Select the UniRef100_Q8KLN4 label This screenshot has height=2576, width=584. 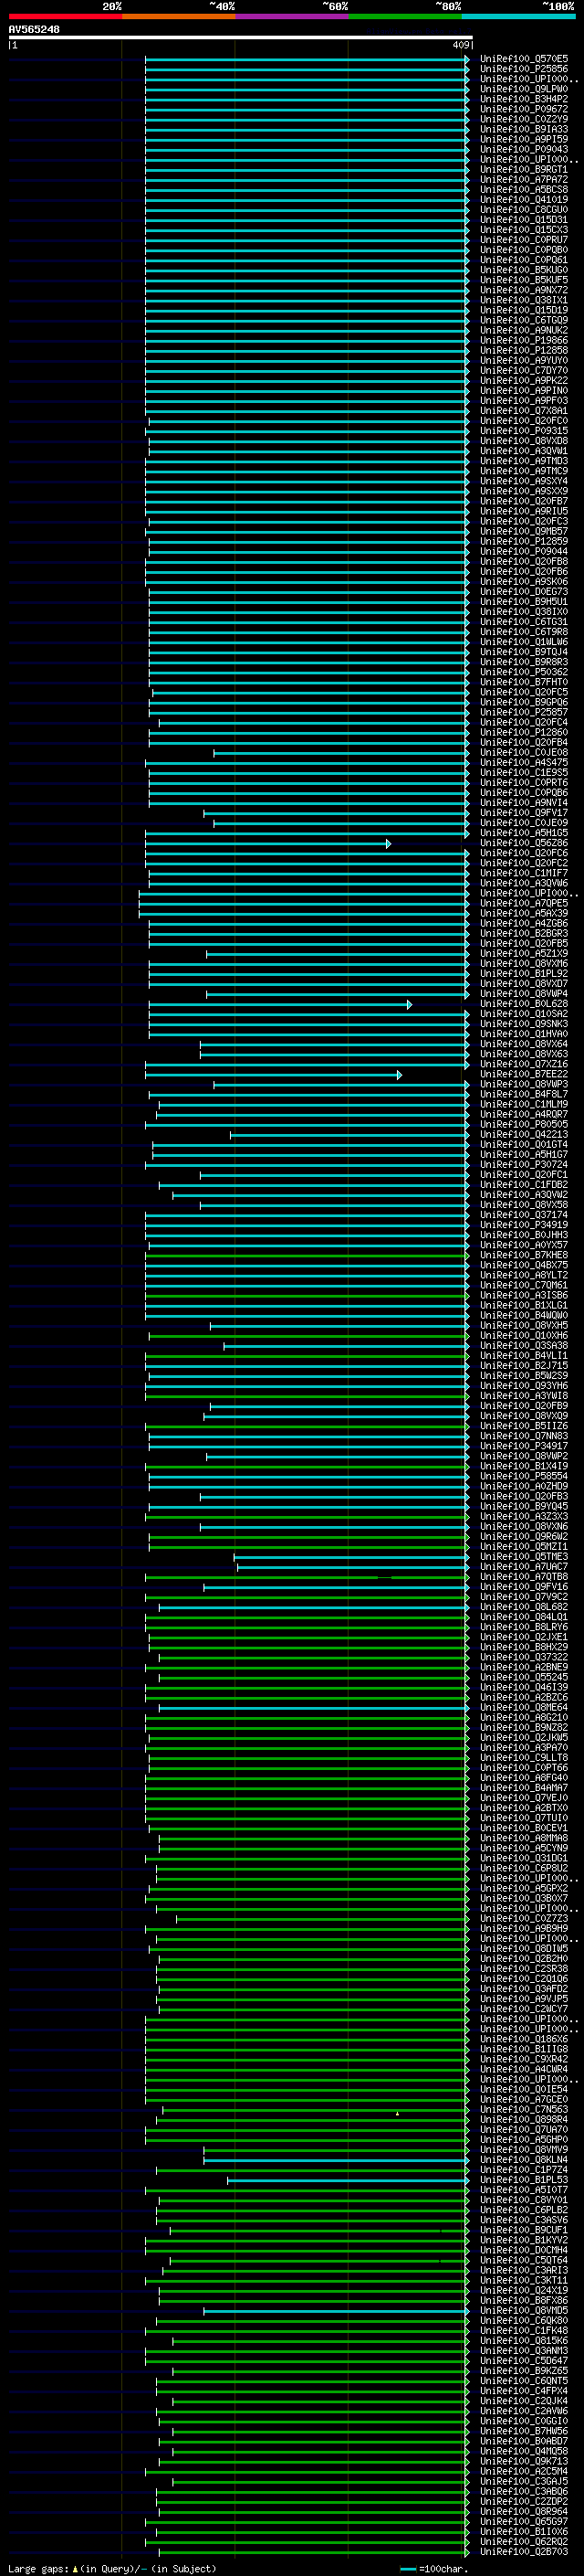524,2160
